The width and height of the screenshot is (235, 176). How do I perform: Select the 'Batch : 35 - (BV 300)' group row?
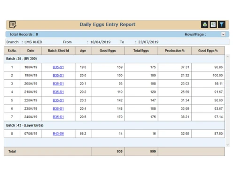(x=114, y=59)
